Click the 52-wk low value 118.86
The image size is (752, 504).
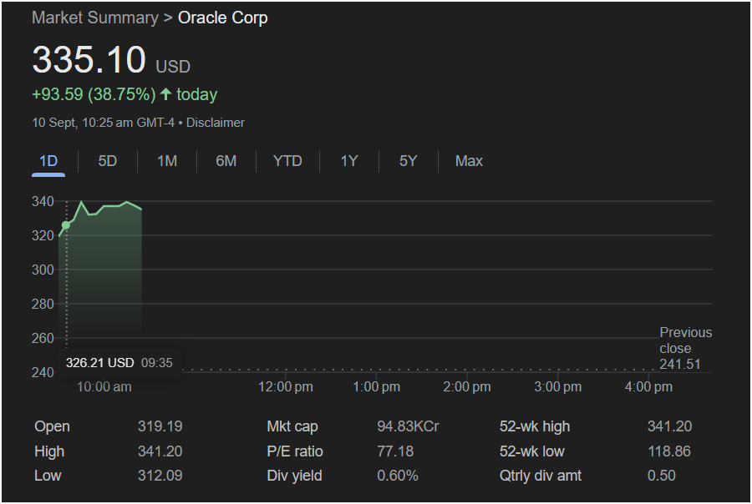[x=669, y=451]
